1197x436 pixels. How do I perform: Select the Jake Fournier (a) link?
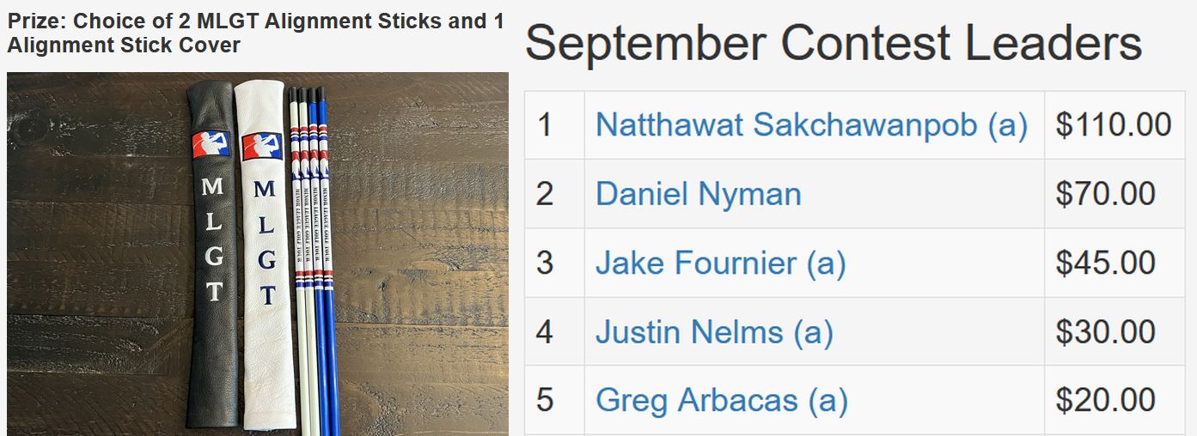pos(720,263)
